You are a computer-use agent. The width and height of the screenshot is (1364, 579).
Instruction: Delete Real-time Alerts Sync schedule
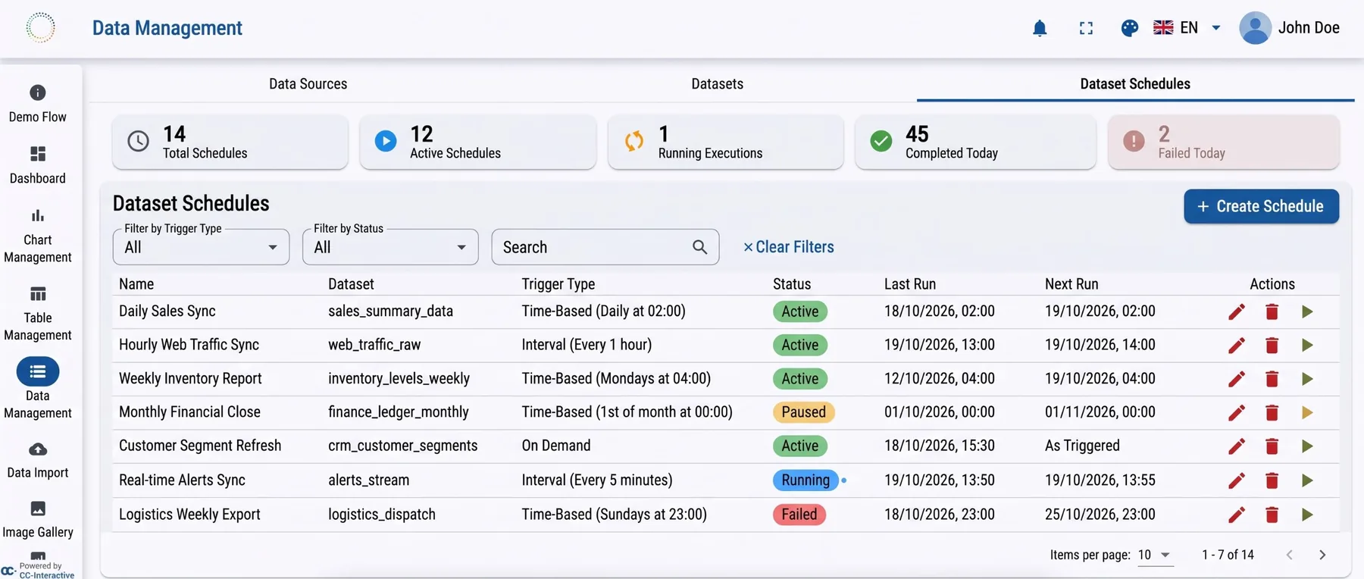1272,480
